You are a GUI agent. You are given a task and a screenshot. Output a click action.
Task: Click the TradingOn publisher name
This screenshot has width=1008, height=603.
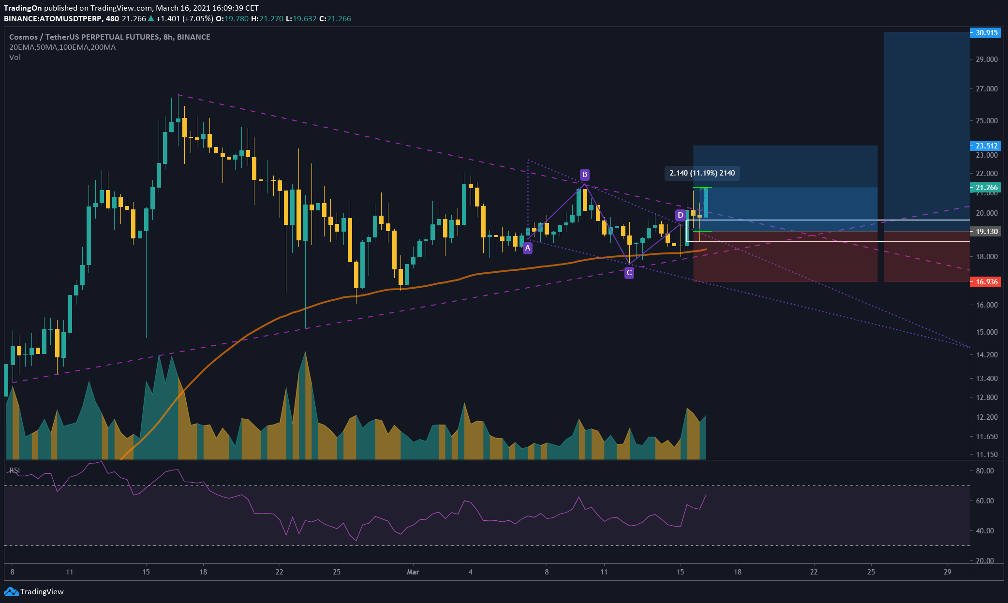coord(23,8)
